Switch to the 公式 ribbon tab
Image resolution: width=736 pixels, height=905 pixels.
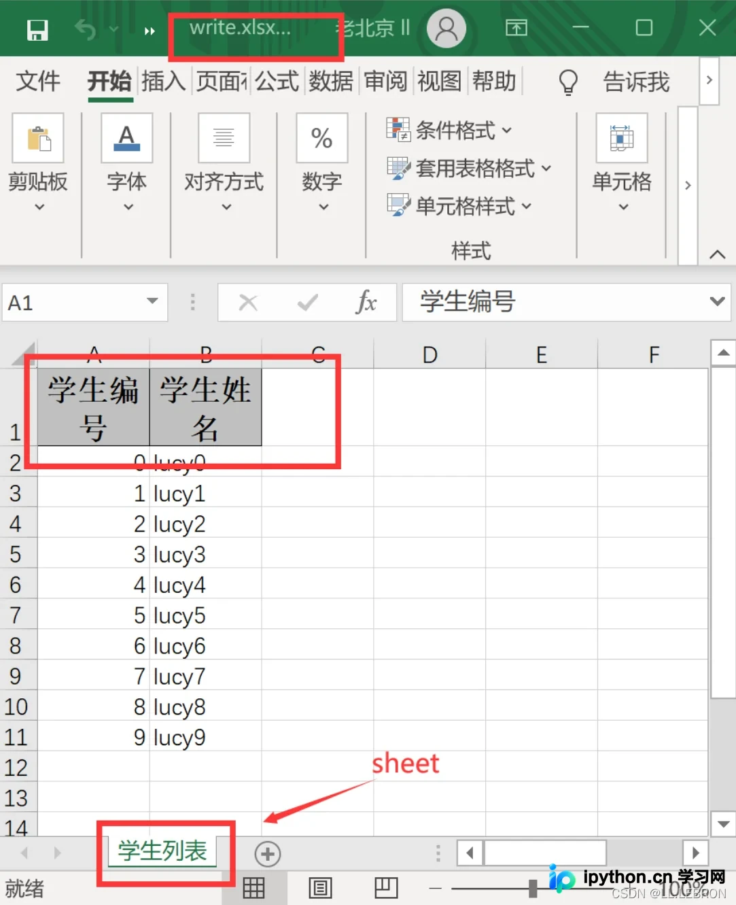click(277, 81)
